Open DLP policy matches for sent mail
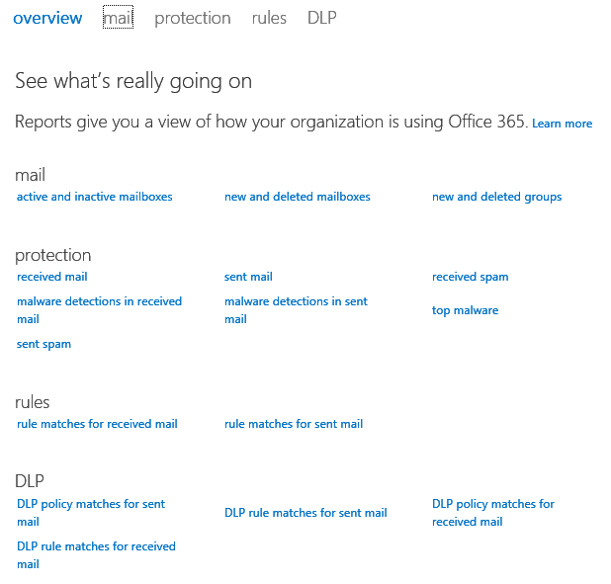 91,504
